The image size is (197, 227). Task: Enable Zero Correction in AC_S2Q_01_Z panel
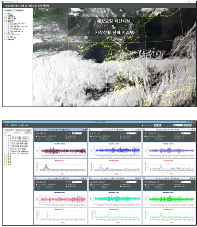coord(145,185)
